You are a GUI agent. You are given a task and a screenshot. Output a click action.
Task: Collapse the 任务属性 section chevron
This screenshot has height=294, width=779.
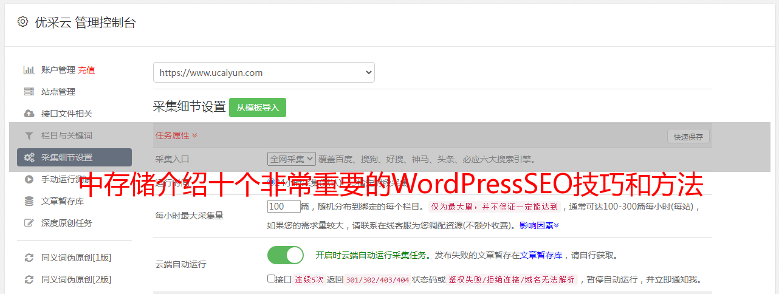point(194,135)
